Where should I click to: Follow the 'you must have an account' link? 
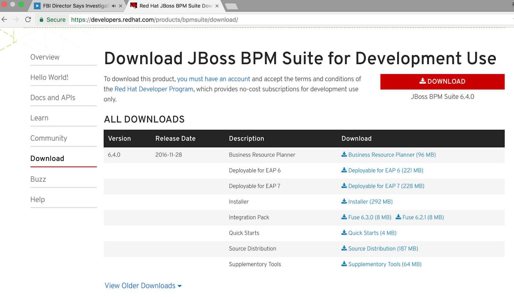(214, 79)
